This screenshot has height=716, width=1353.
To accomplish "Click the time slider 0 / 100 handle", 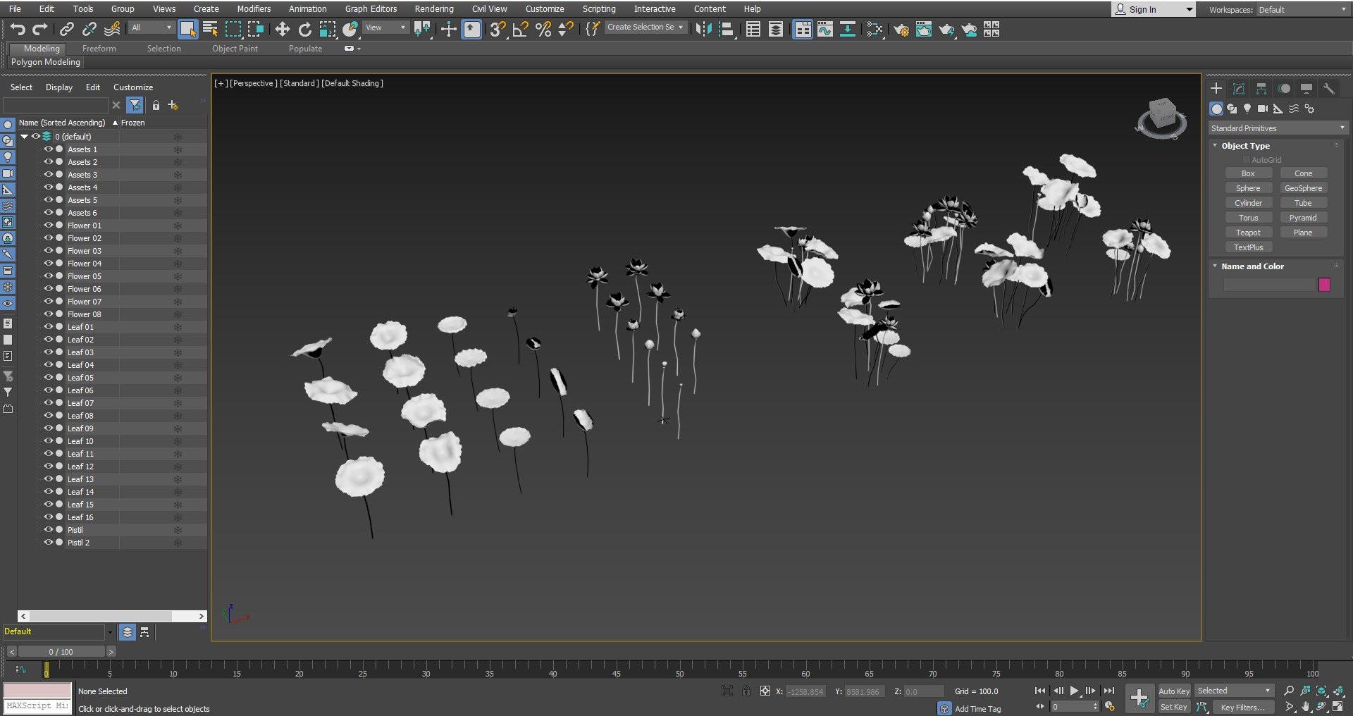I will [61, 652].
